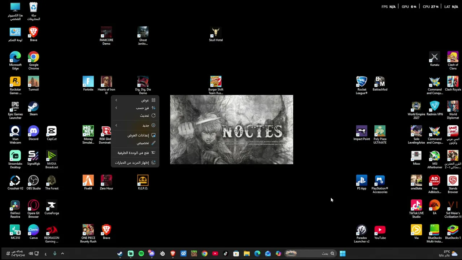Select the Crosshair V2 desktop icon
This screenshot has height=260, width=462.
pos(15,182)
